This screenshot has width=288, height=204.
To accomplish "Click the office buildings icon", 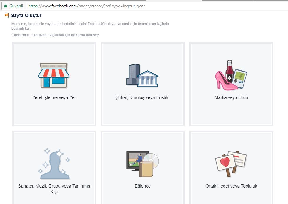I will 142,75.
